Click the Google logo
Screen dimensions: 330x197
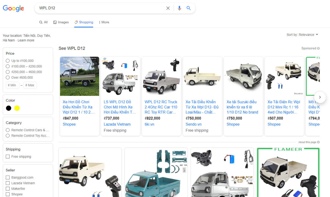(13, 8)
